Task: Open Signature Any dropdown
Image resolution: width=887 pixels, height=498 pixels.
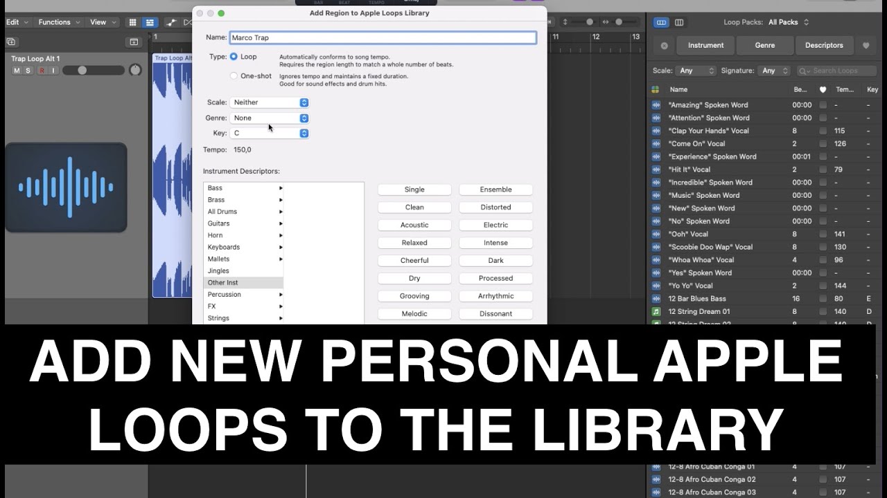Action: 775,71
